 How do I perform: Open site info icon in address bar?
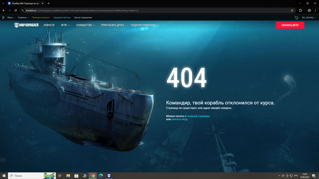[23, 10]
